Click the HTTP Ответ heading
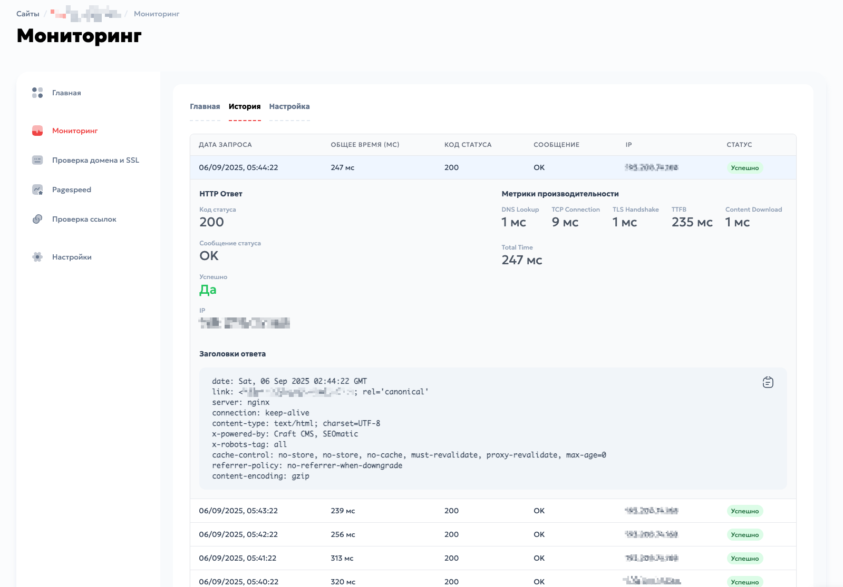The image size is (843, 587). coord(221,194)
